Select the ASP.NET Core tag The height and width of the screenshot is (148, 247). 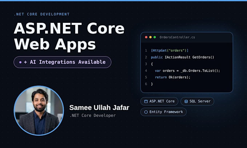tap(159, 101)
